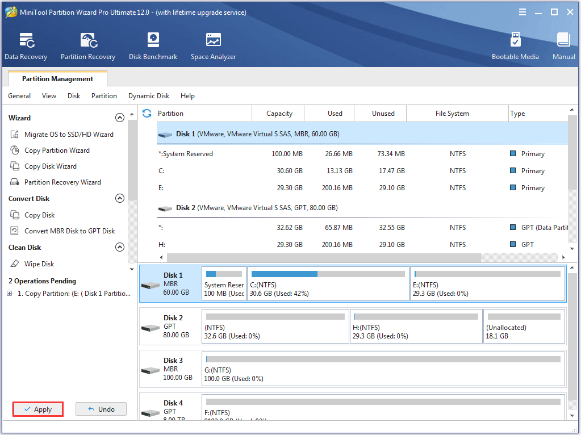This screenshot has height=435, width=581.
Task: Select the Disk 1 drive icon in the disk map
Action: (x=151, y=285)
